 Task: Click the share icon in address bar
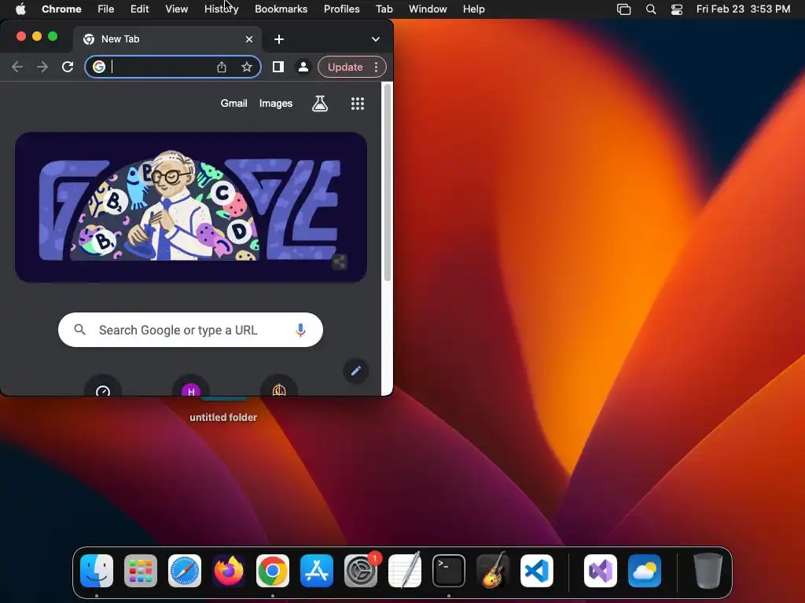tap(221, 68)
